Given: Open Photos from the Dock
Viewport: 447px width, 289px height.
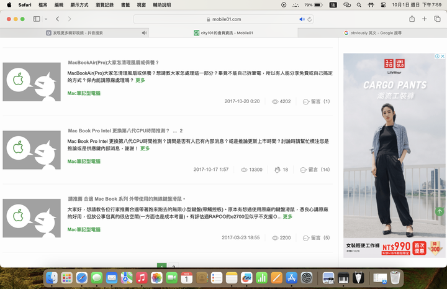Looking at the screenshot, I should coord(156,278).
